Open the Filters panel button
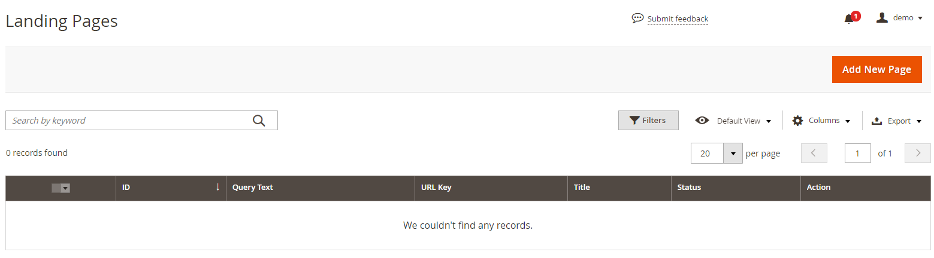Image resolution: width=934 pixels, height=258 pixels. coord(648,120)
